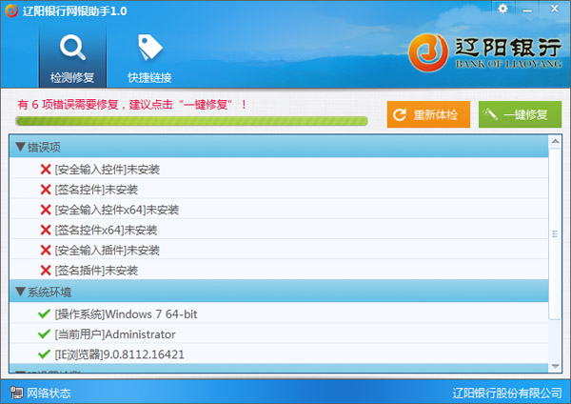Screen dimensions: 571x404
Task: Click red X icon beside [签名控件x64]未安装
Action: coord(46,230)
